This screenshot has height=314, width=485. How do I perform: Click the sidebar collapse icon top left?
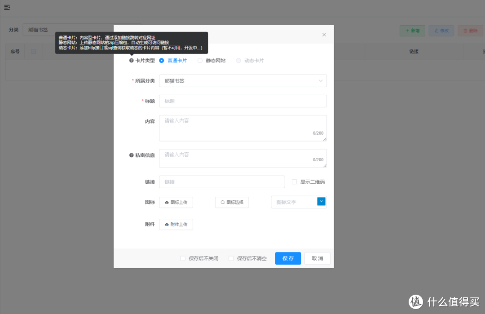[6, 7]
